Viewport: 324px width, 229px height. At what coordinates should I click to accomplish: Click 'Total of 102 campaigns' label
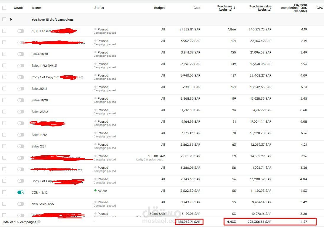[19, 222]
